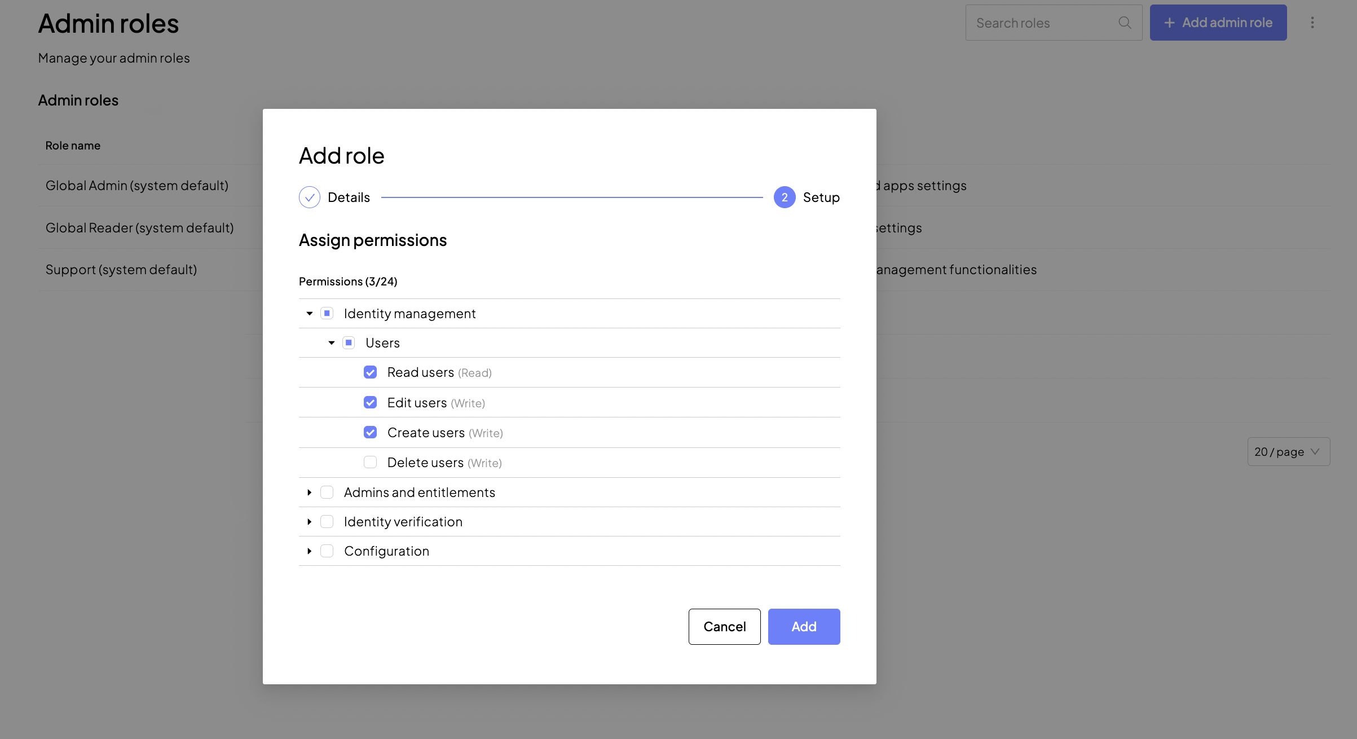Check the Admins and entitlements checkbox
The image size is (1357, 739).
[327, 492]
